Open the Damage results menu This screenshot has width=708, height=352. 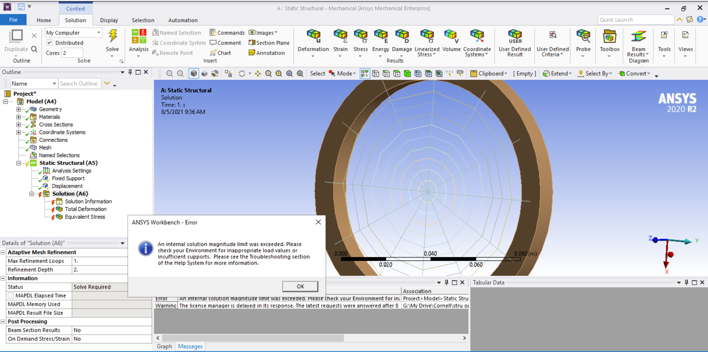point(402,43)
